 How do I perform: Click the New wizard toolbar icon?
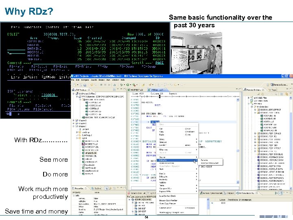(75, 85)
